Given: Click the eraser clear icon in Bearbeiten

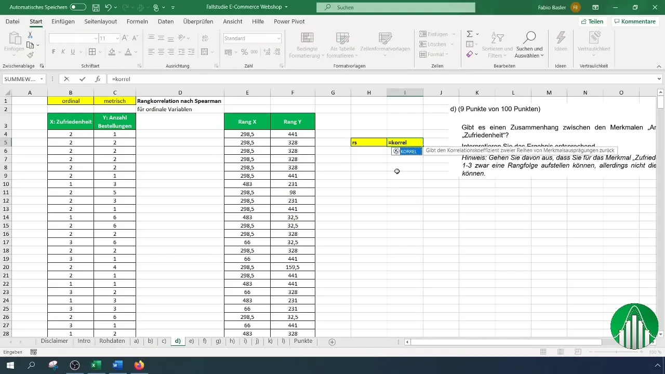Looking at the screenshot, I should (x=470, y=54).
